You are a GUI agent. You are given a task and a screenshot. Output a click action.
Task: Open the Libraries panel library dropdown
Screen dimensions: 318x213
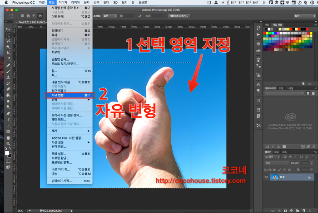coord(284,93)
